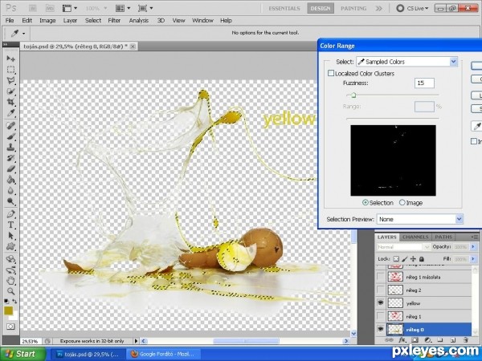Select the Zoom tool
The height and width of the screenshot is (361, 482).
pyautogui.click(x=10, y=291)
